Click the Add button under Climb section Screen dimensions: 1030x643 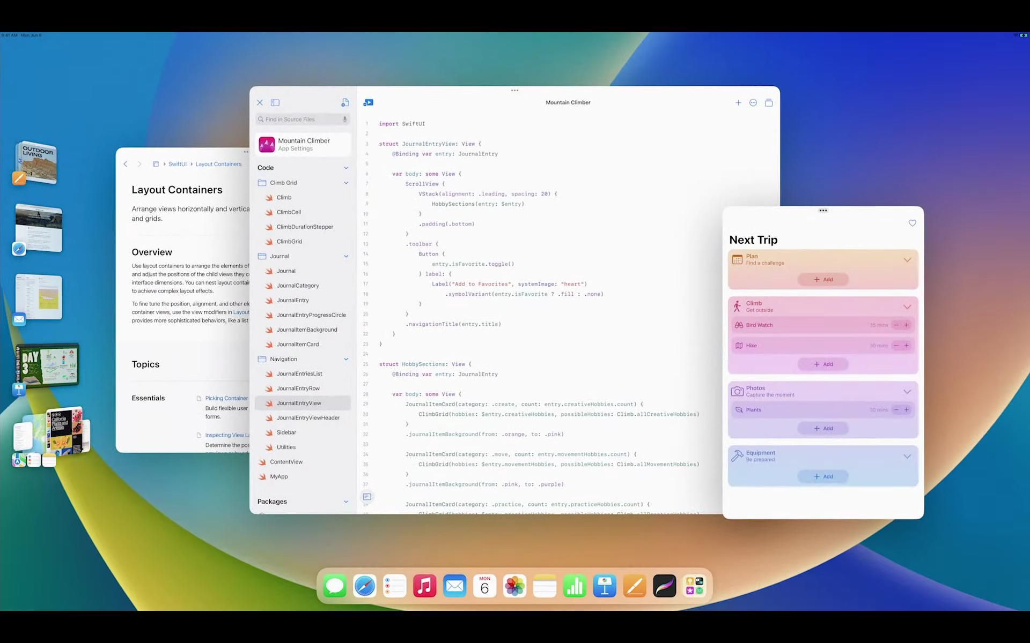[823, 364]
